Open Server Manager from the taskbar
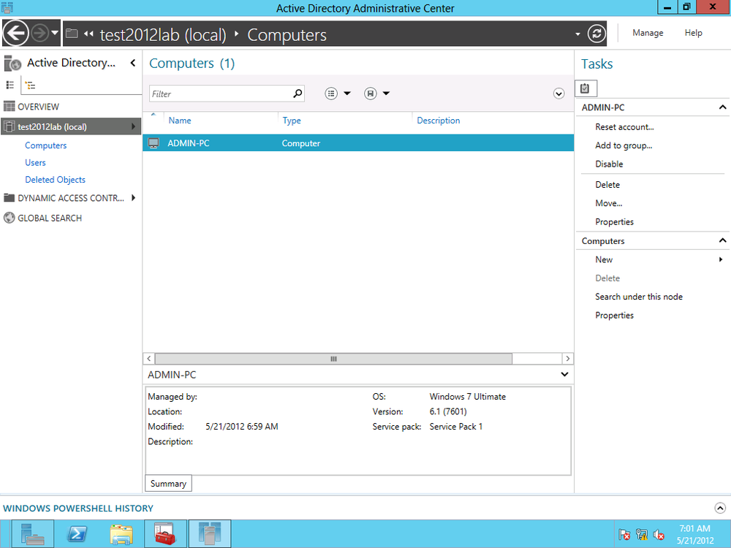 point(33,534)
